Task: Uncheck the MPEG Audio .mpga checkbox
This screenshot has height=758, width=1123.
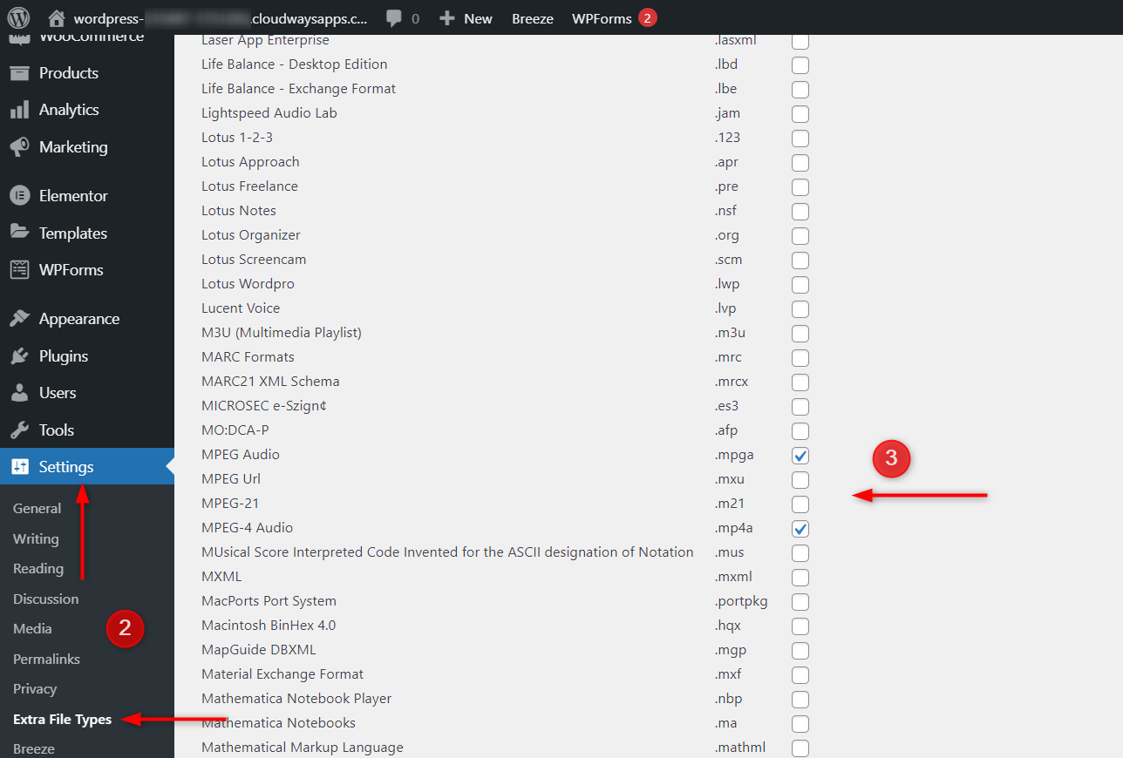Action: click(x=800, y=456)
